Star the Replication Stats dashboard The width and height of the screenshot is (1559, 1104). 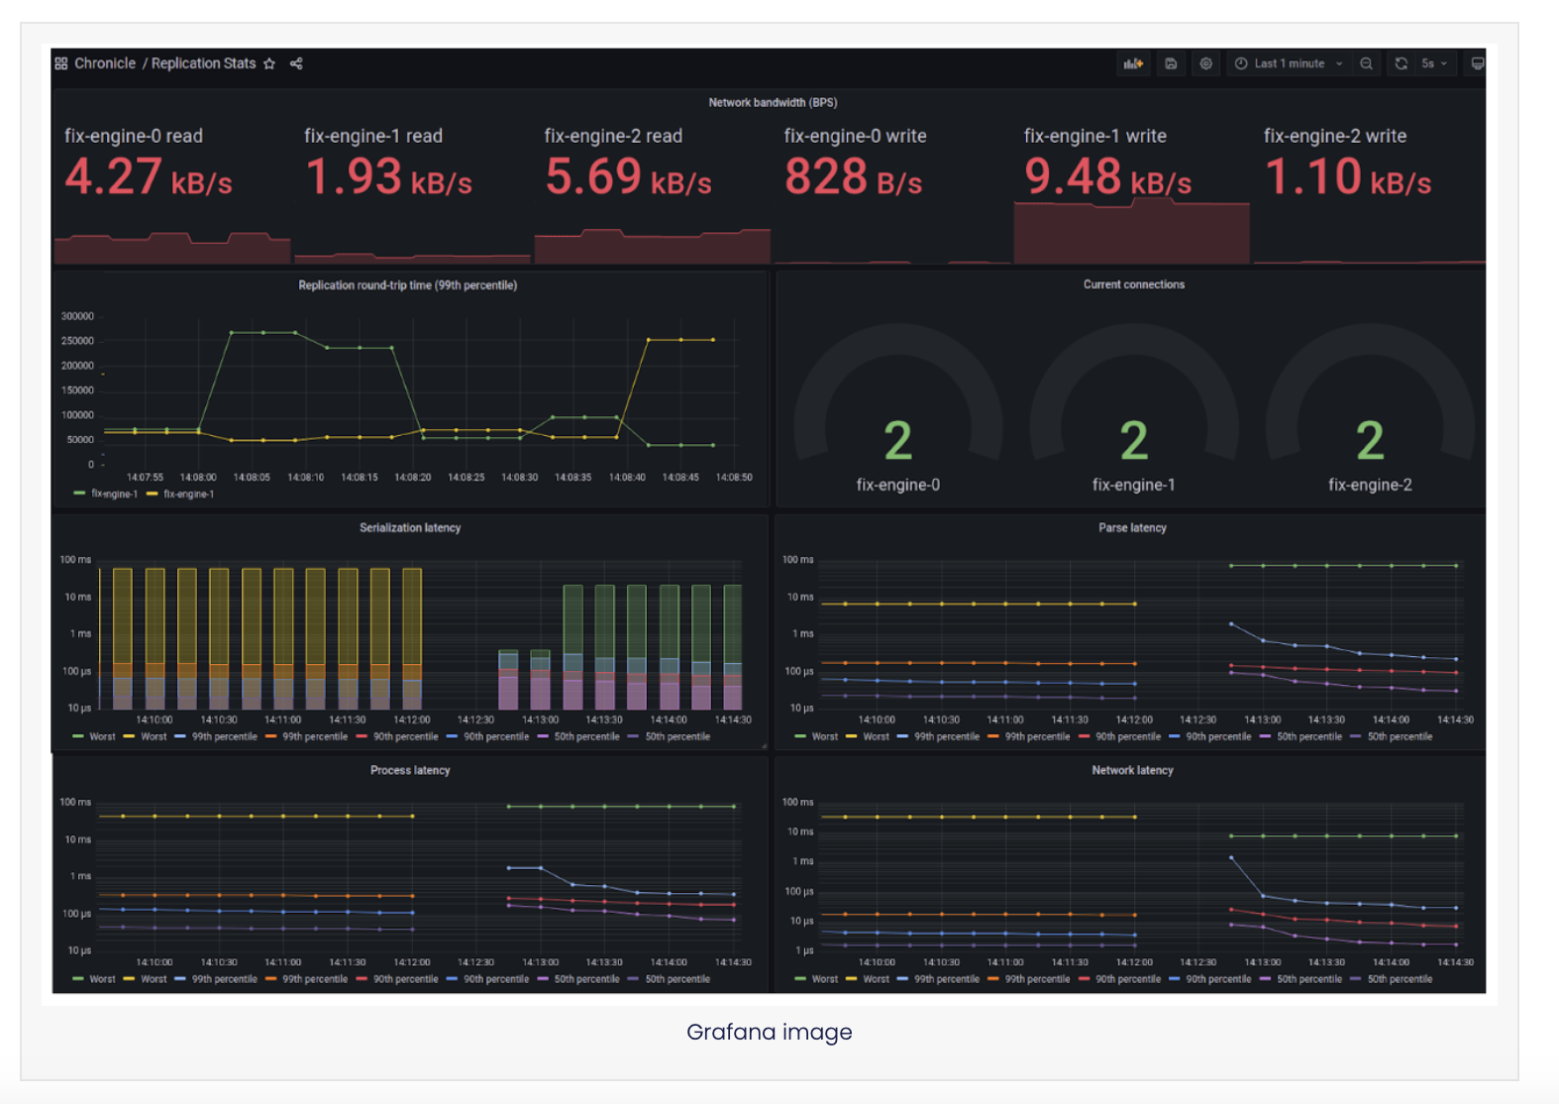coord(269,63)
